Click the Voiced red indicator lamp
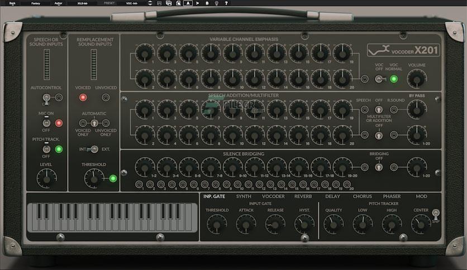This screenshot has height=270, width=467. click(x=83, y=97)
